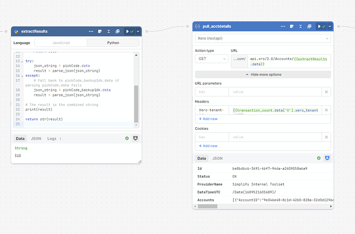355x234 pixels.
Task: Click the URL parameters value field
Action: [275, 92]
